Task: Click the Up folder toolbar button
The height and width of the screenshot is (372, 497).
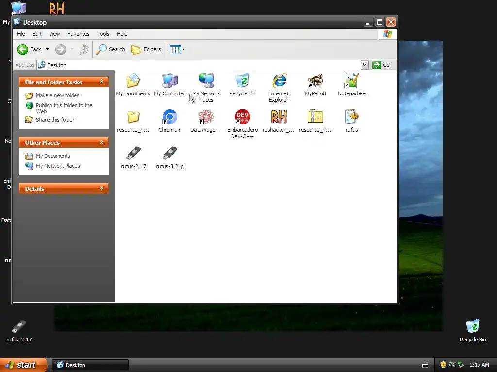Action: [x=84, y=49]
